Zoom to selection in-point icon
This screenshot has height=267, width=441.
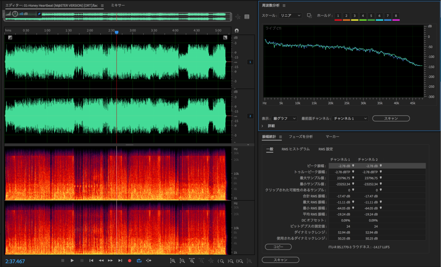coord(221,261)
